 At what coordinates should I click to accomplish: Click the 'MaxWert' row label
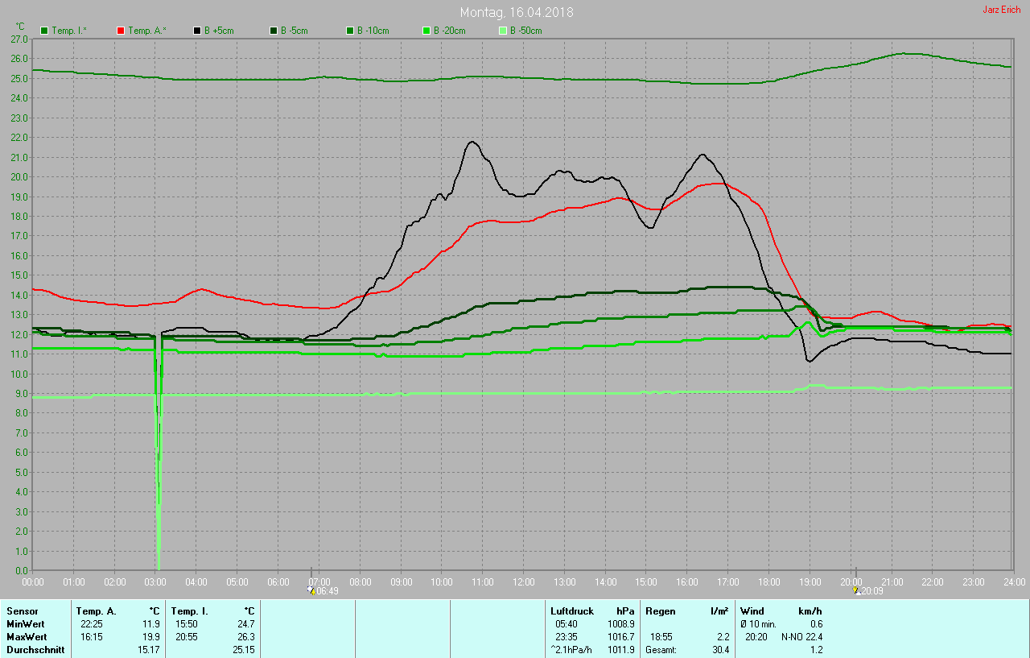point(26,637)
